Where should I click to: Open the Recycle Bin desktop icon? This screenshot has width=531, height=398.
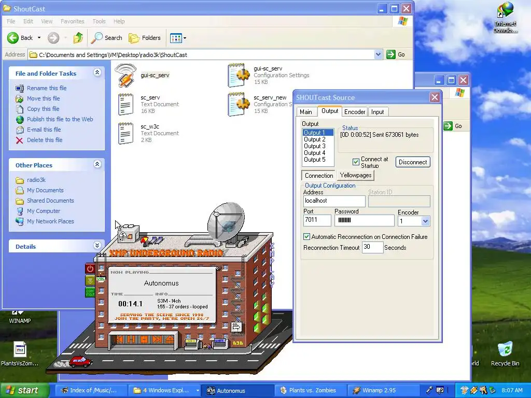click(x=505, y=353)
